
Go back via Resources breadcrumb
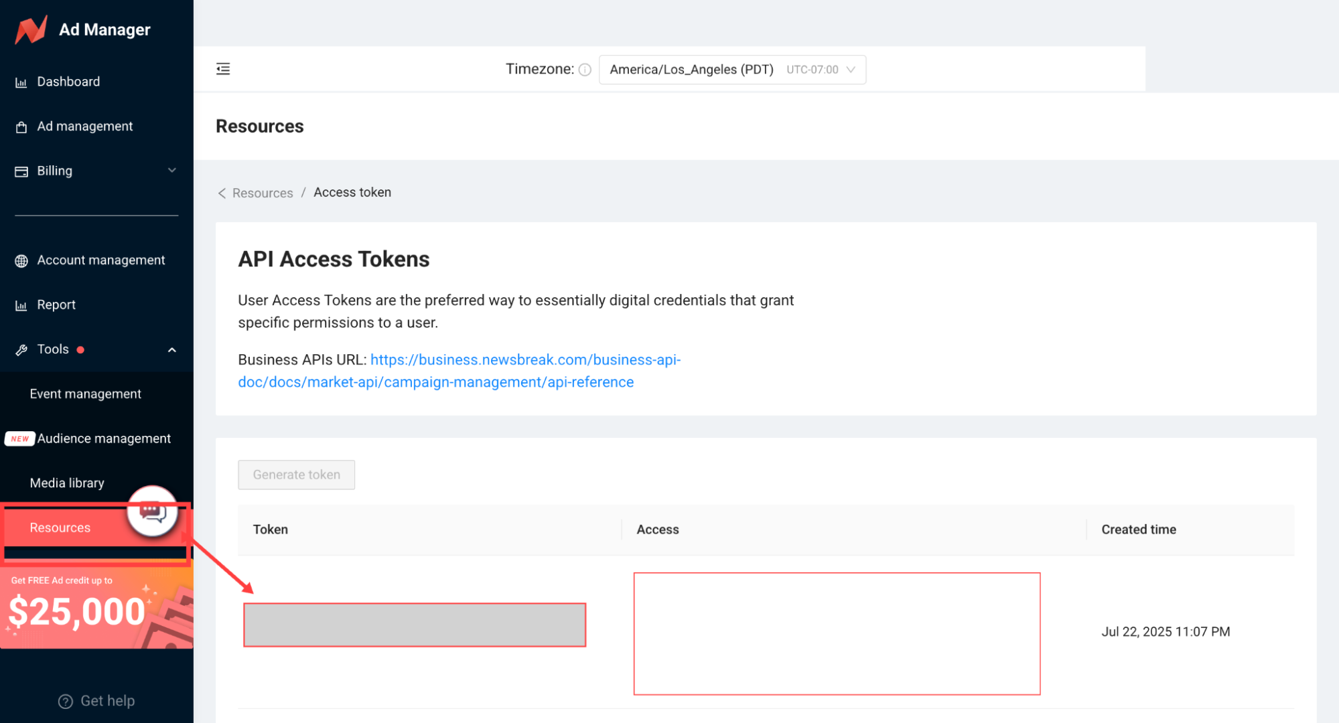[x=262, y=193]
